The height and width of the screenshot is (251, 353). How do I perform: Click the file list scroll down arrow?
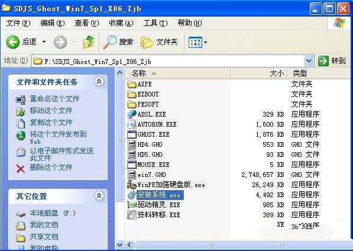(120, 244)
